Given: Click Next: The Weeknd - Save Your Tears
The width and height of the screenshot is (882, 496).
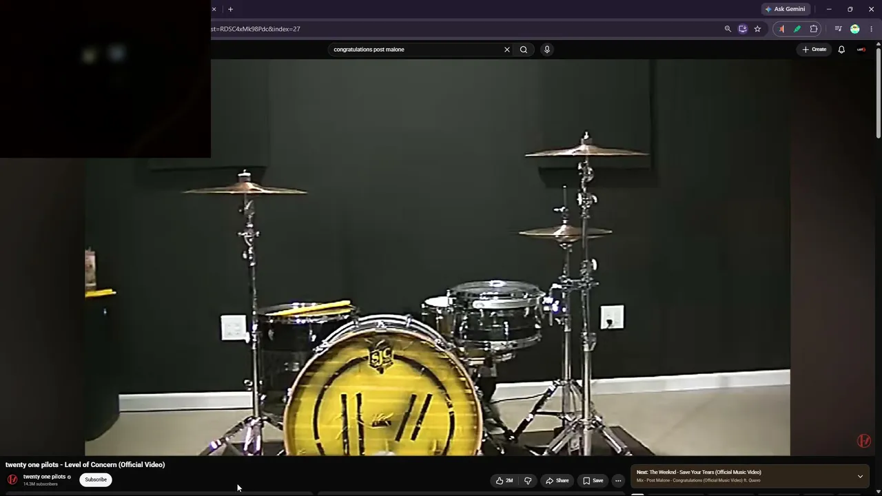Looking at the screenshot, I should tap(699, 473).
